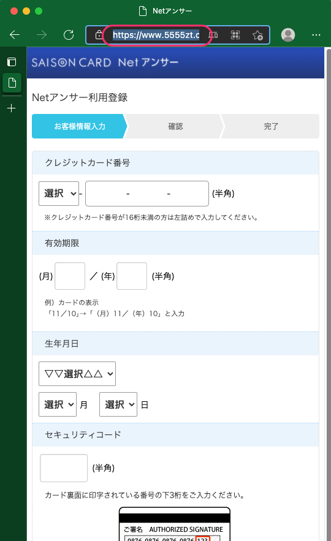
Task: Click the site lock icon in address bar
Action: pyautogui.click(x=99, y=35)
